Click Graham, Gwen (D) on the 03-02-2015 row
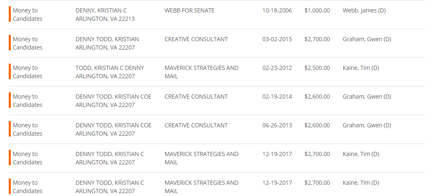The width and height of the screenshot is (434, 196). [x=367, y=39]
